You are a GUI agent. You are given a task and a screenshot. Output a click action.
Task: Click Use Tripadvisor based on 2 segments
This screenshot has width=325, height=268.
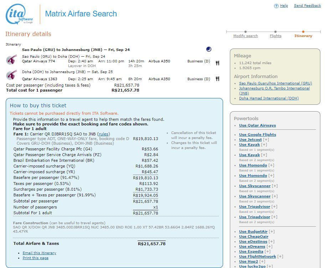click(254, 217)
